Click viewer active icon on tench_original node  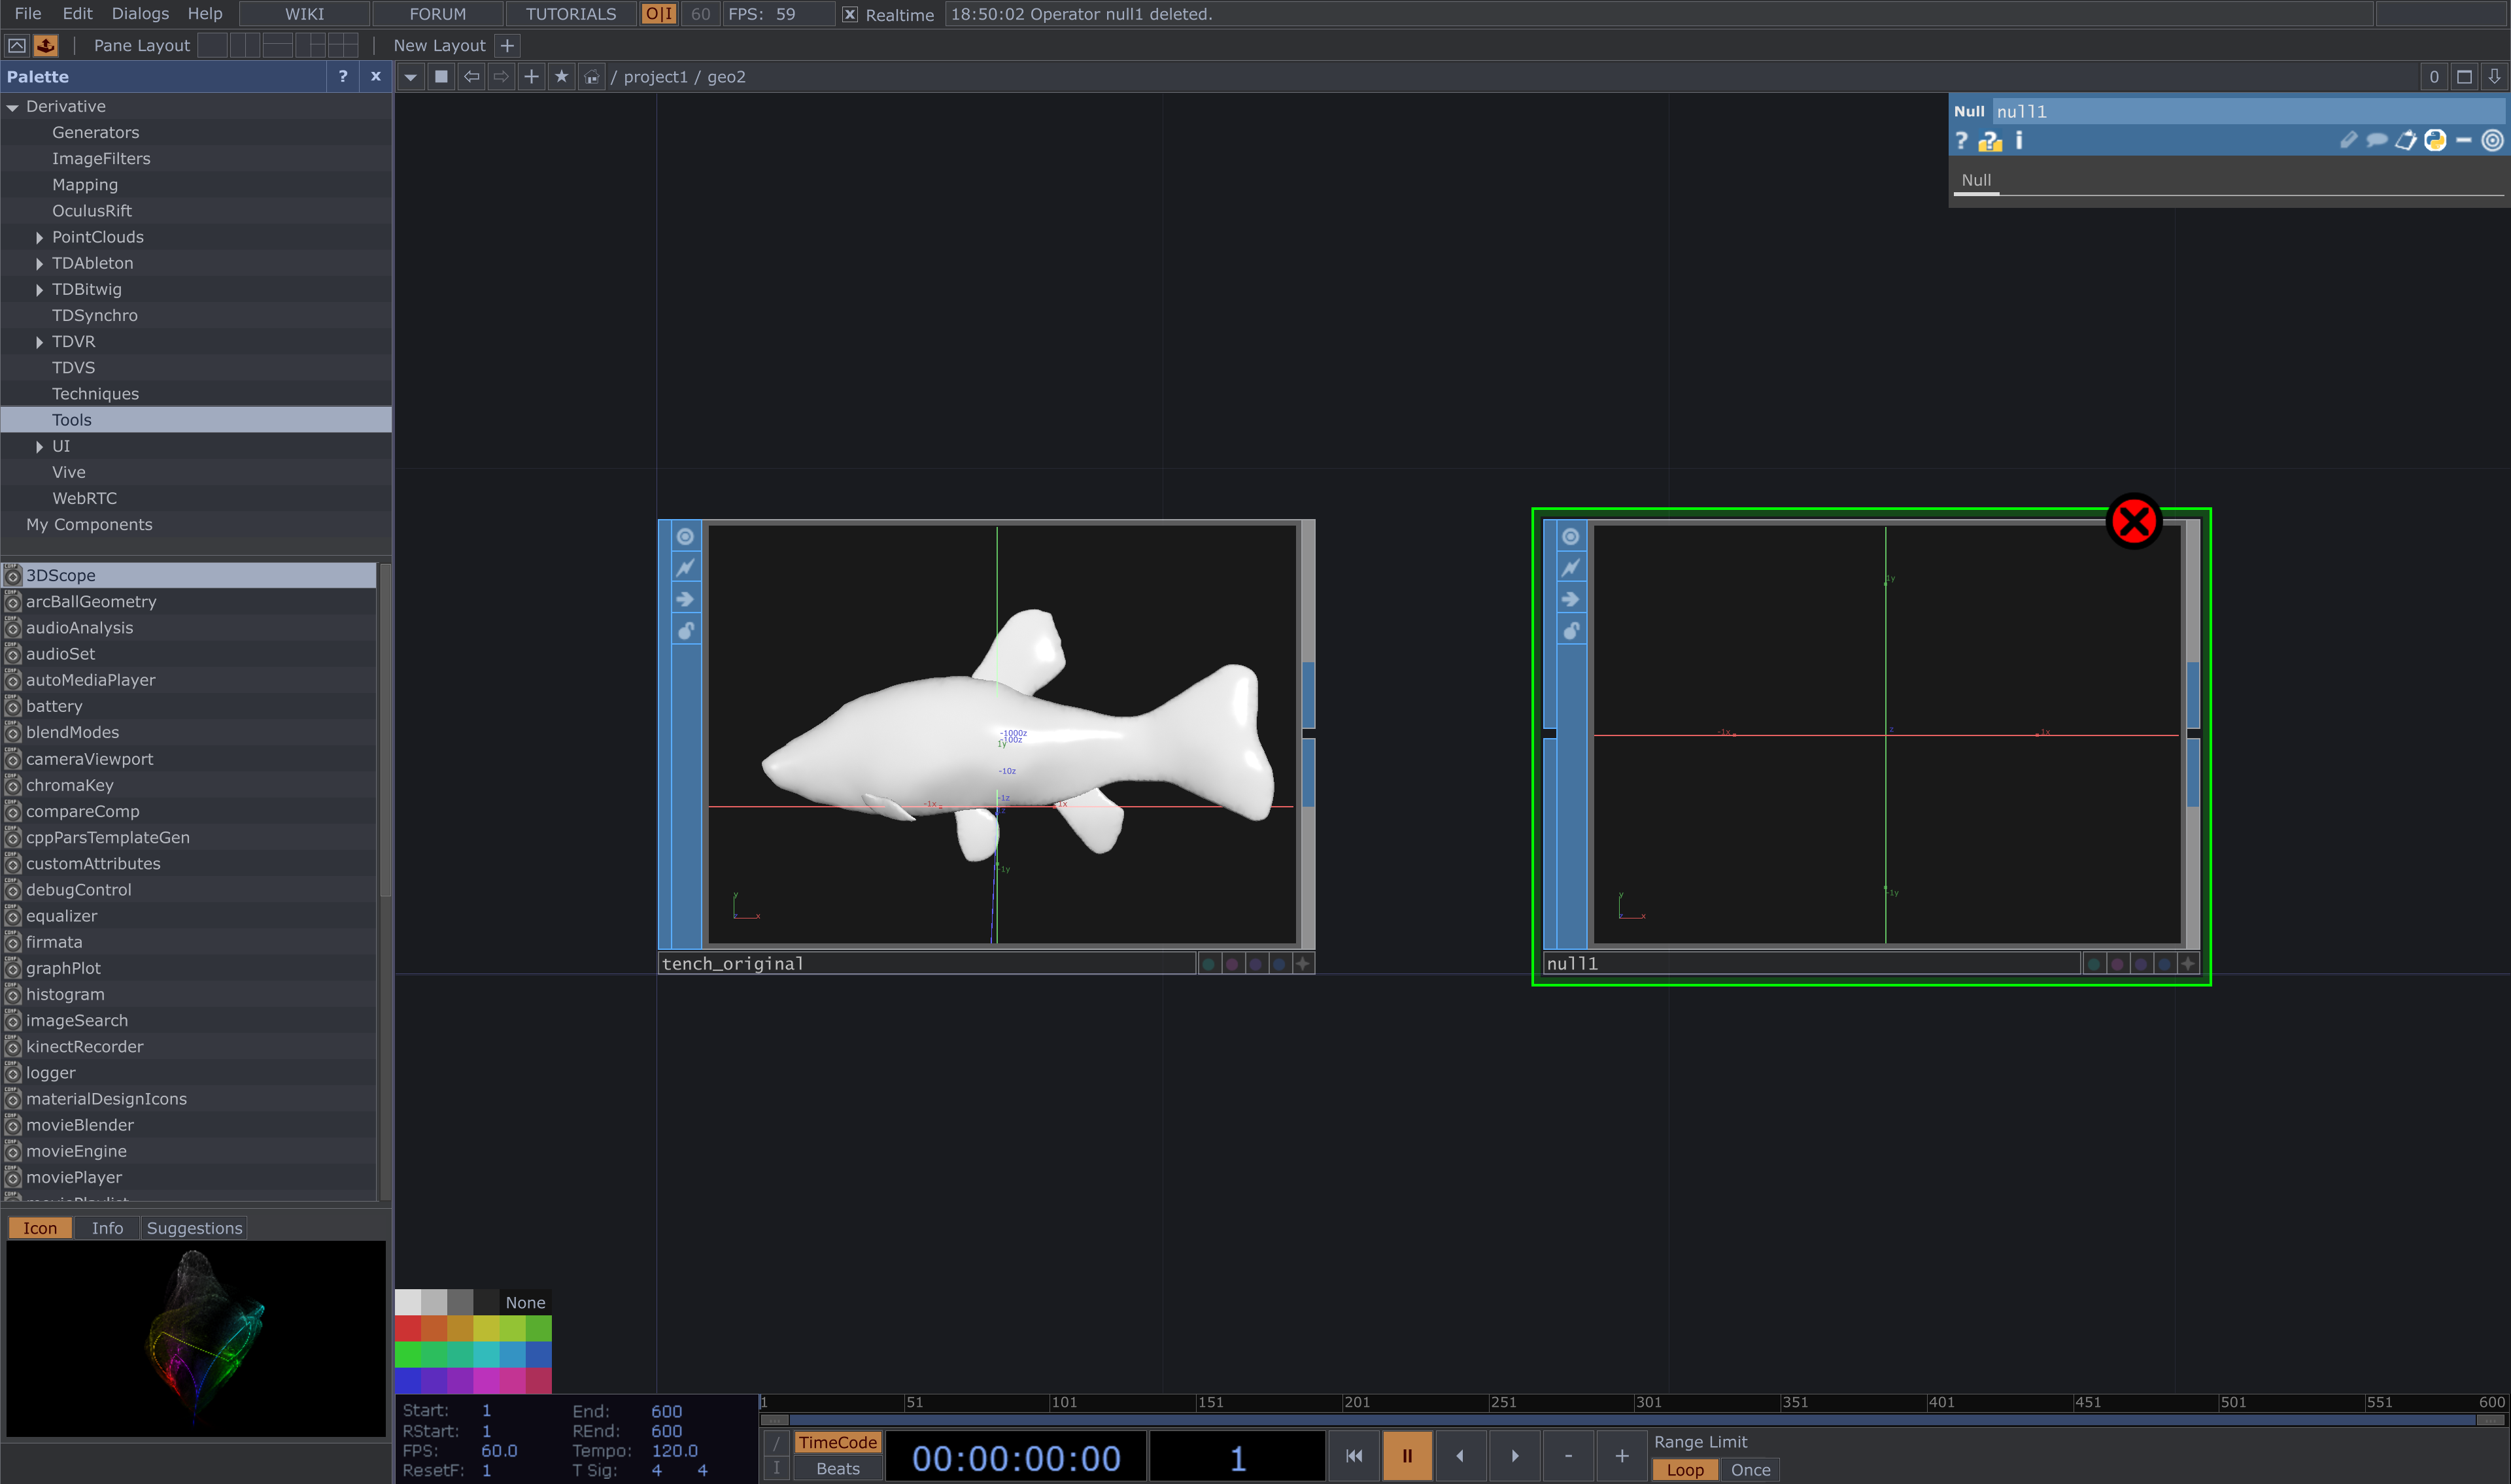click(685, 537)
